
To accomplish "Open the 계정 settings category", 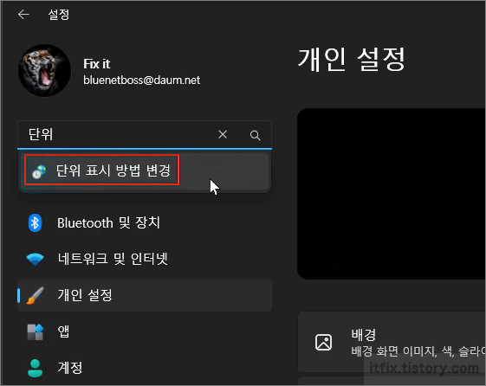I will [145, 368].
